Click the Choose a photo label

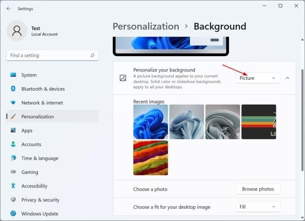150,189
